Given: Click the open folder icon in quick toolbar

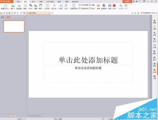Looking at the screenshot, I should click(1, 13).
